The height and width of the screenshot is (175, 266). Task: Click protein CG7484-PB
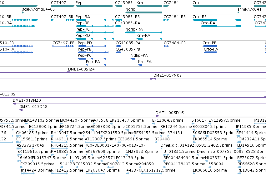pyautogui.click(x=166, y=46)
